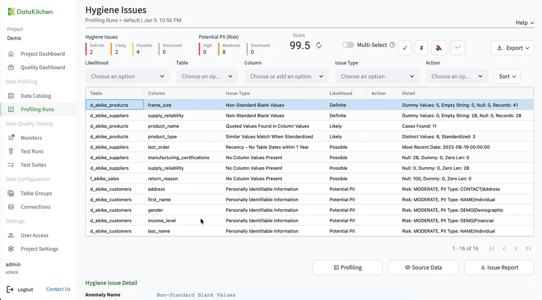Viewport: 542px width, 300px height.
Task: Open Quality Dashboard from the sidebar
Action: (x=42, y=67)
